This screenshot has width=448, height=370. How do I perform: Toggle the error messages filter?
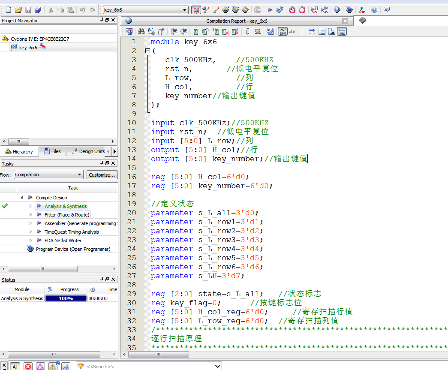pos(28,366)
